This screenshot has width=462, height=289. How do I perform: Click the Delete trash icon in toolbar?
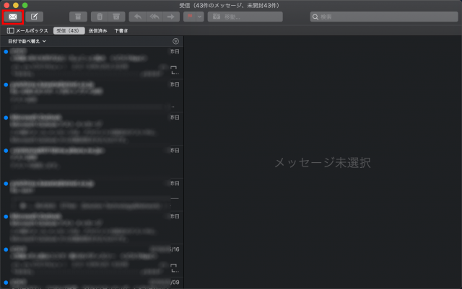coord(100,17)
